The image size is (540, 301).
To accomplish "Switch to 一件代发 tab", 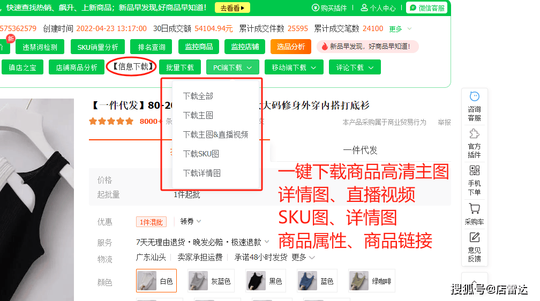I will 360,150.
